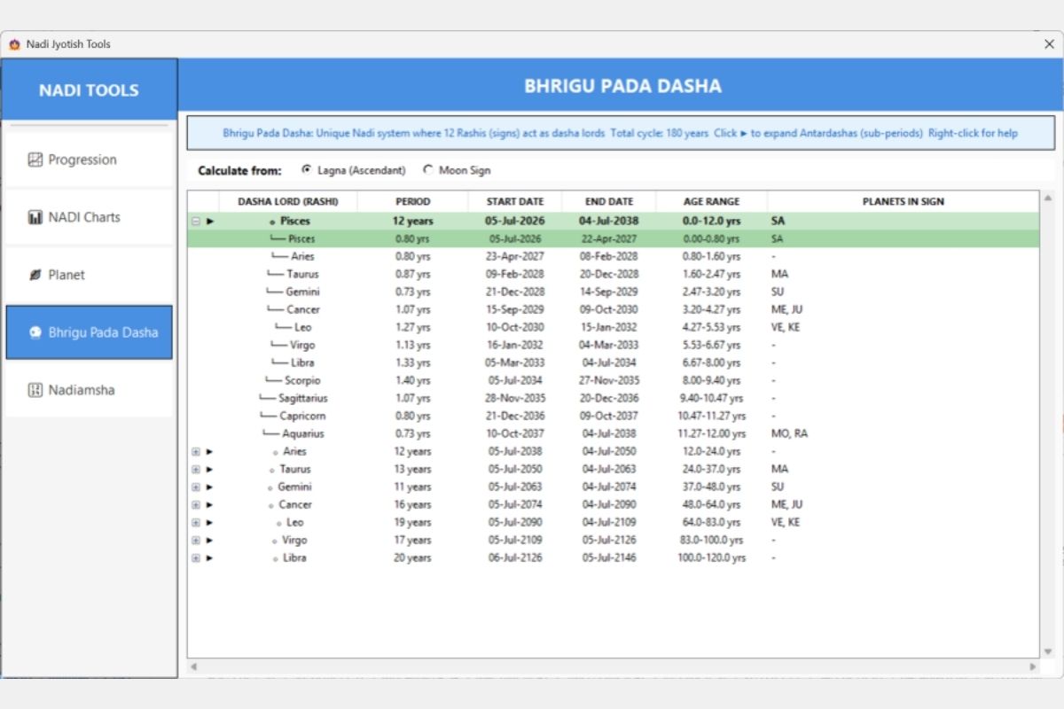
Task: Click the play arrow beside Taurus dasha
Action: click(210, 469)
